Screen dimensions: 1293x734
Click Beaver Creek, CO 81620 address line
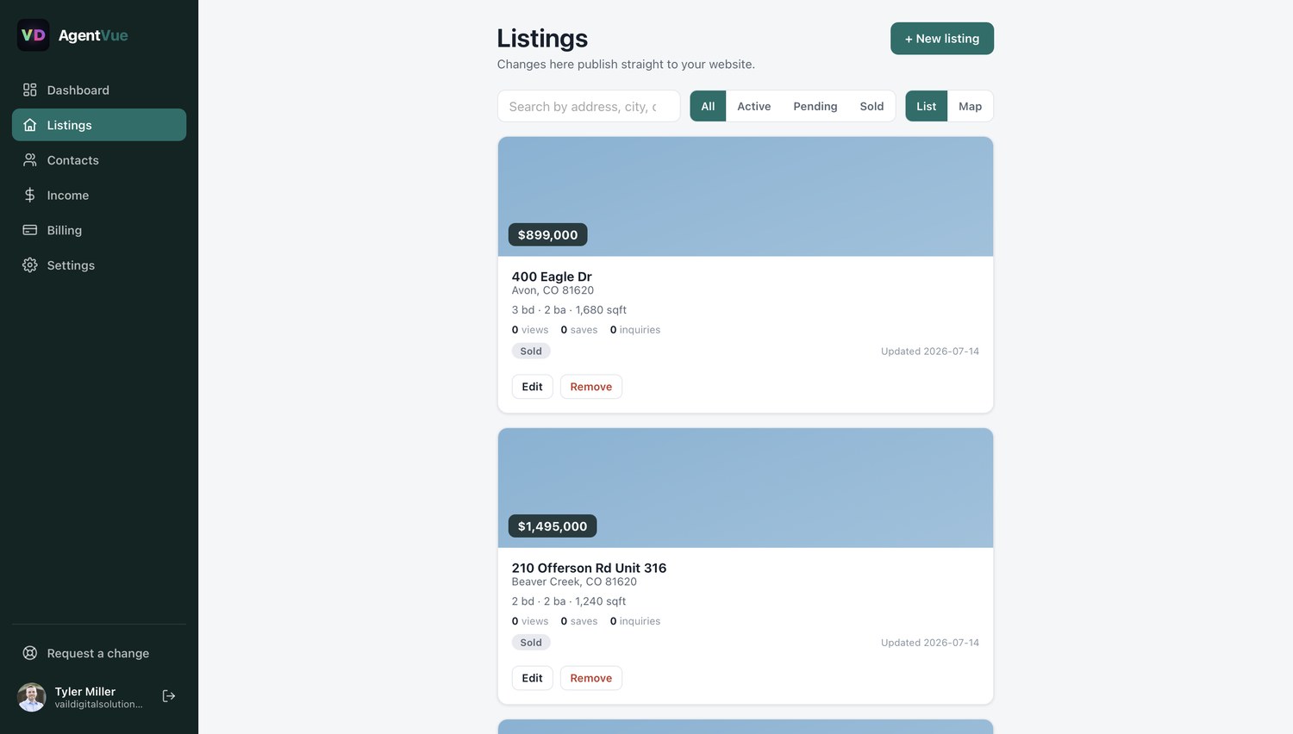[x=574, y=582]
